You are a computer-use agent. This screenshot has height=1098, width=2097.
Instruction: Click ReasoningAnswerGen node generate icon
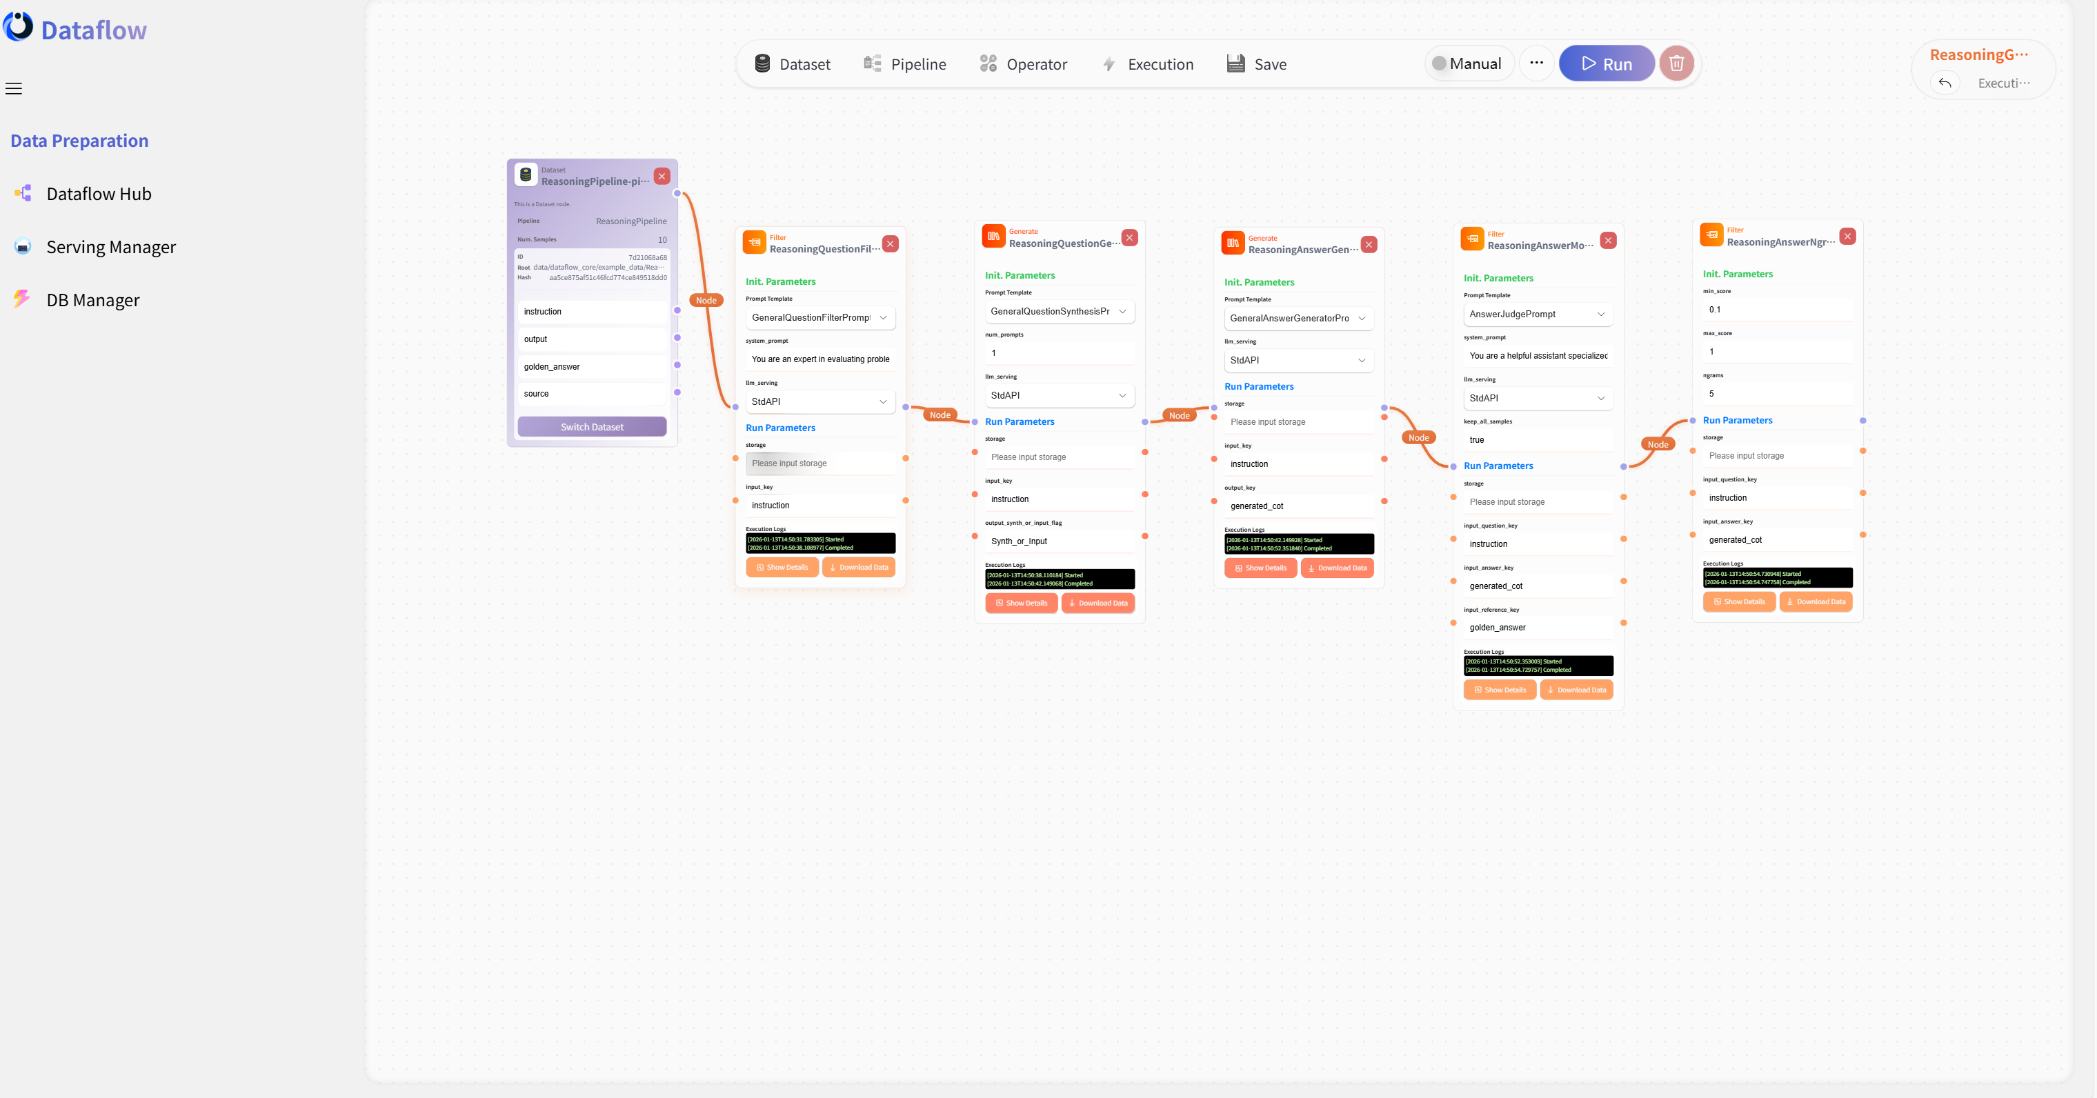pos(1233,243)
